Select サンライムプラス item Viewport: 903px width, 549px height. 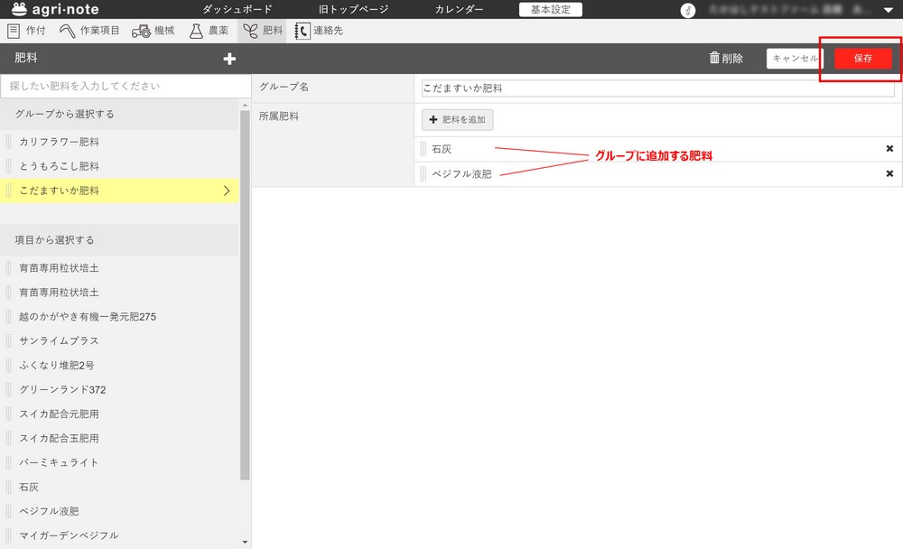119,341
